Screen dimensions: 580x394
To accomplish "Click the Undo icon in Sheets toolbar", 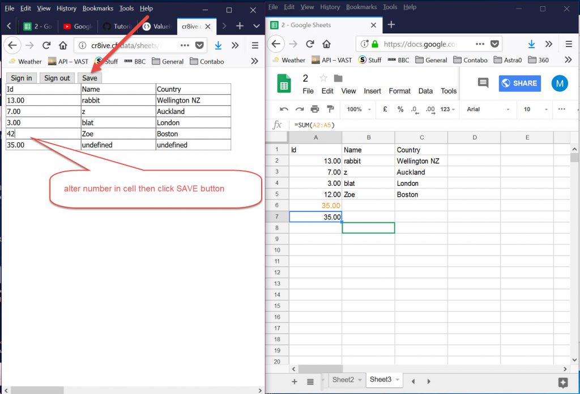I will tap(284, 109).
